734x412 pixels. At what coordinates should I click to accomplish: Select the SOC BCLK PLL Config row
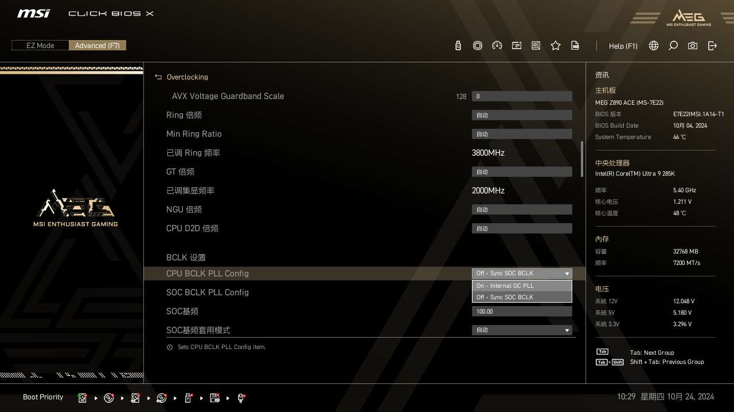[207, 292]
